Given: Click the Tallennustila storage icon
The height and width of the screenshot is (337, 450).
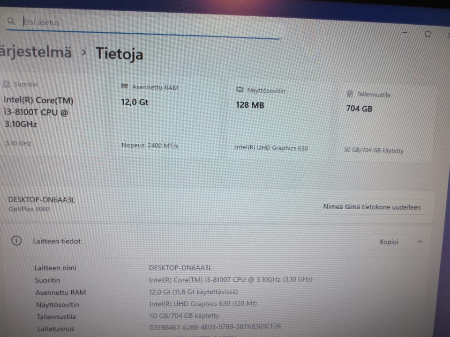Looking at the screenshot, I should coord(350,94).
